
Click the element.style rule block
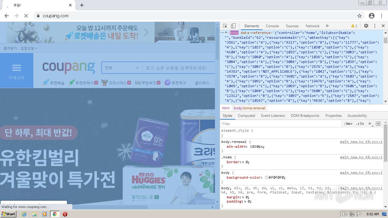tap(302, 133)
